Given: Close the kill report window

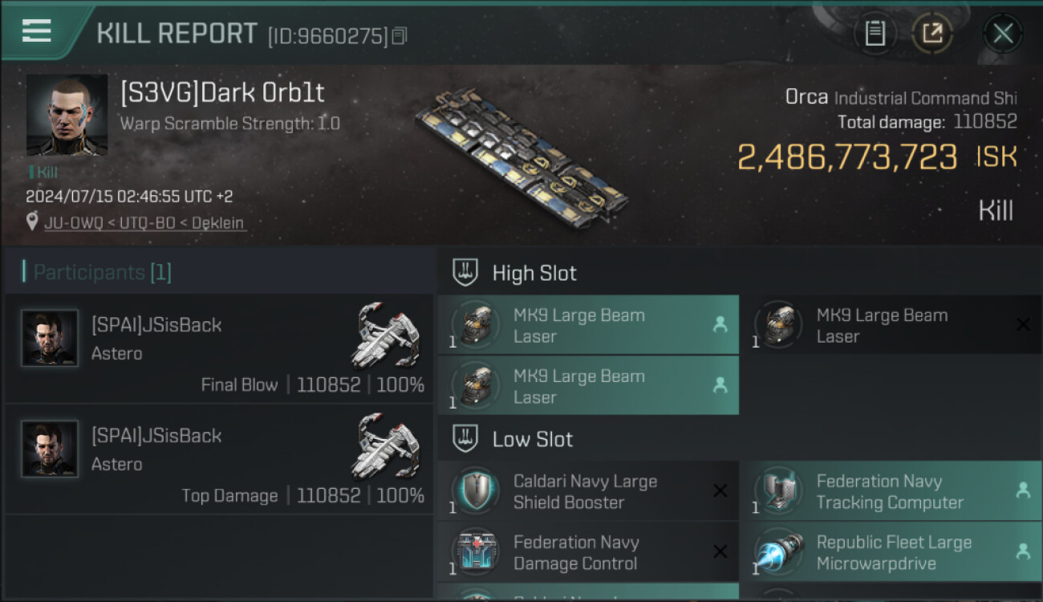Looking at the screenshot, I should click(1002, 34).
